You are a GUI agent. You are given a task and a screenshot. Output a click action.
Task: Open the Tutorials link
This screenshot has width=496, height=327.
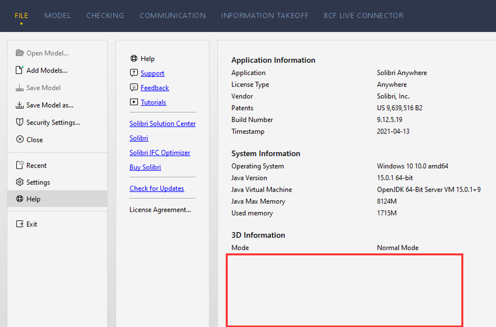[x=153, y=102]
